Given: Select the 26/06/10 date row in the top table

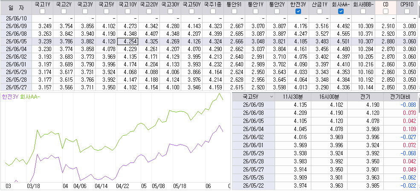Looking at the screenshot, I should click(x=16, y=18).
